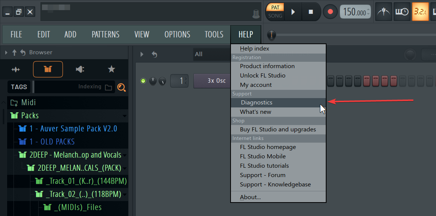The image size is (436, 216).
Task: Click the plugin speaker icon in Browser
Action: click(79, 69)
